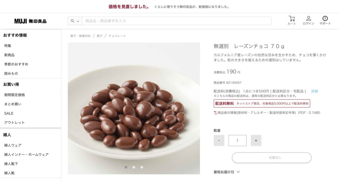Expand the 最短お届け日 section
Image resolution: width=339 pixels, height=182 pixels.
pos(226,172)
